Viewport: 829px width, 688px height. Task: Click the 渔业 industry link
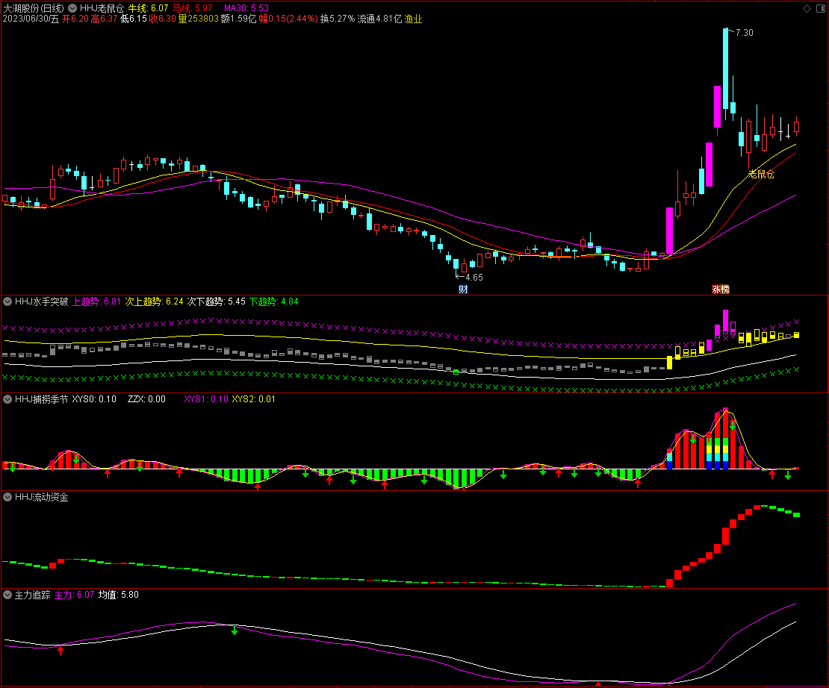413,19
